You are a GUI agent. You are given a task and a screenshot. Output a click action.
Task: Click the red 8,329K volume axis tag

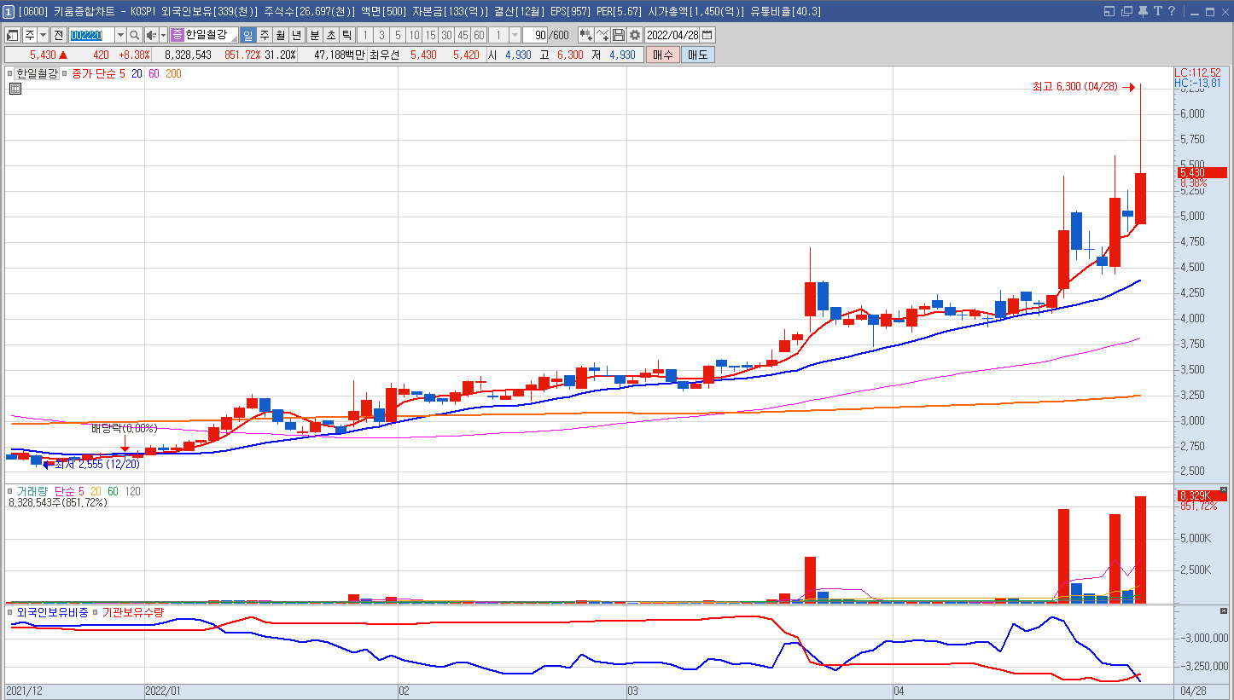click(x=1202, y=495)
